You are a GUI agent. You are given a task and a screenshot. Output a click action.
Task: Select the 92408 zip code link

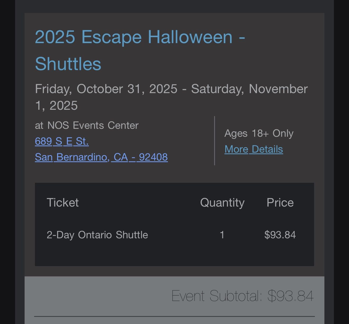click(153, 157)
